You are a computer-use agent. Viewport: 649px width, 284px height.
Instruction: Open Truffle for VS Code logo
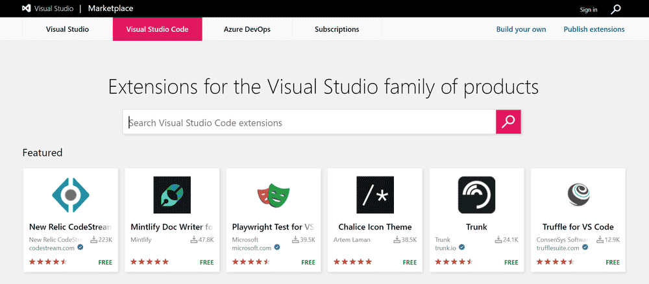(x=578, y=195)
